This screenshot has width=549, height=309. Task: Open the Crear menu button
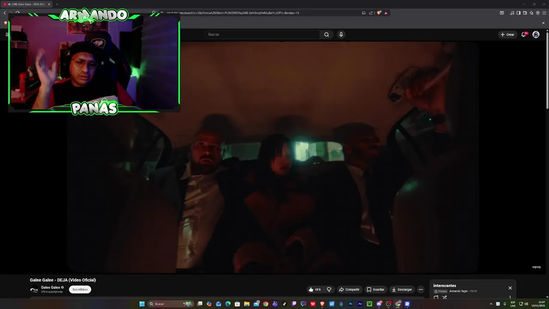(507, 34)
